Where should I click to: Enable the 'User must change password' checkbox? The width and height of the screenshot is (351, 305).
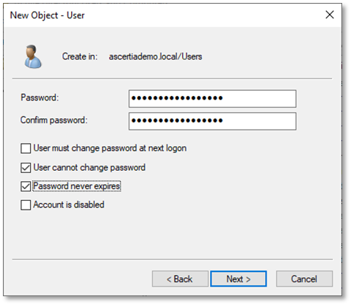point(26,148)
